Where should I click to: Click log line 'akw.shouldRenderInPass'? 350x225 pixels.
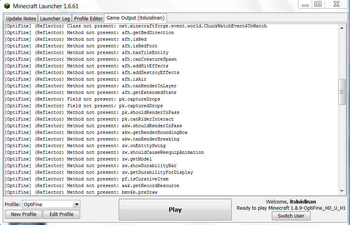[93, 126]
